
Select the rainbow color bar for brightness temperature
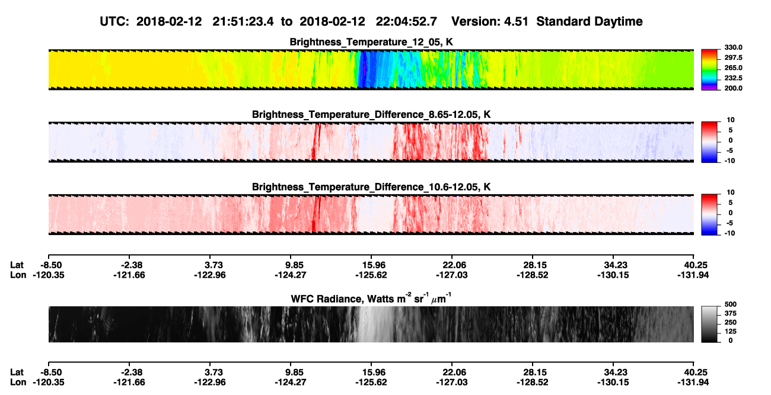(x=710, y=70)
